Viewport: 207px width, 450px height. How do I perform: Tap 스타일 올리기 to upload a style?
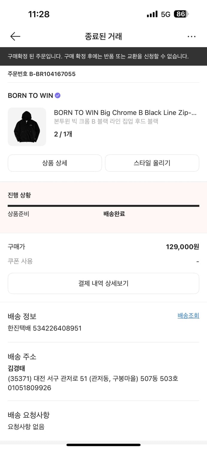(152, 163)
